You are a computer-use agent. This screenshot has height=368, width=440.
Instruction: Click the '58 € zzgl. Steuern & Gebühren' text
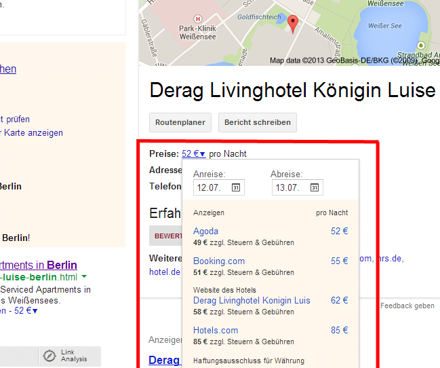pos(243,312)
